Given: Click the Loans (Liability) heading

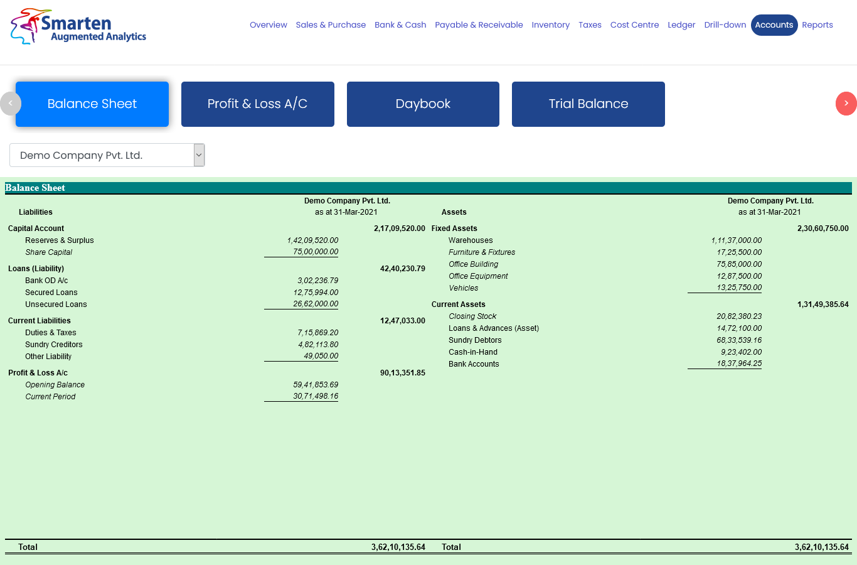Looking at the screenshot, I should [x=36, y=269].
